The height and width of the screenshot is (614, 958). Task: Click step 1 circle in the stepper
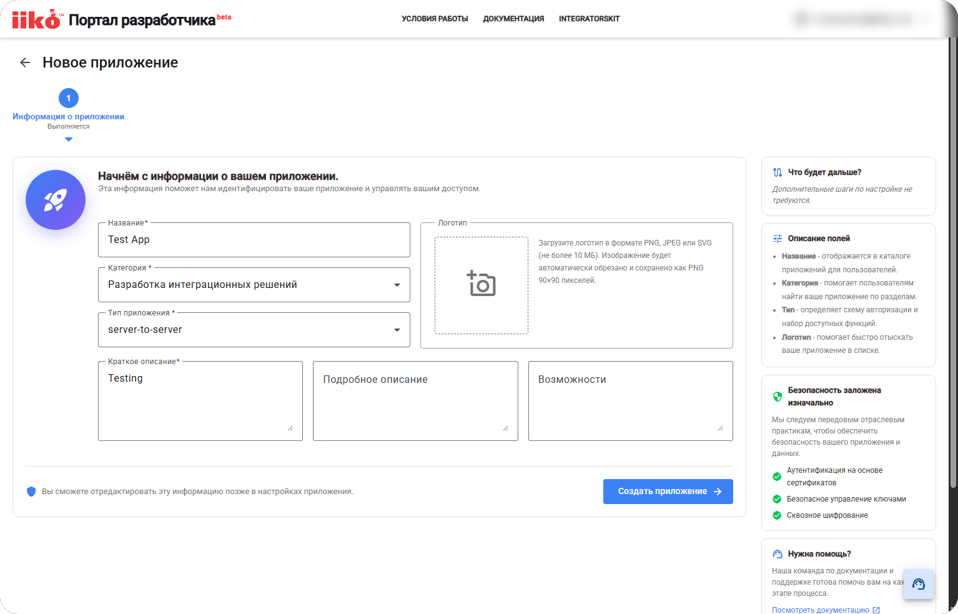click(x=69, y=98)
